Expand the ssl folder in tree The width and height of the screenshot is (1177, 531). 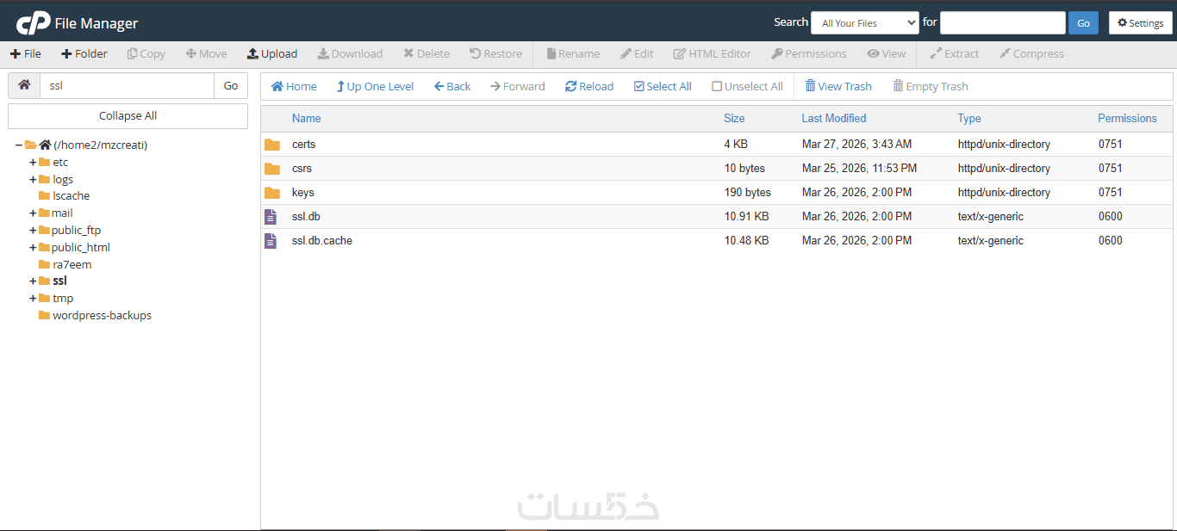pyautogui.click(x=33, y=281)
